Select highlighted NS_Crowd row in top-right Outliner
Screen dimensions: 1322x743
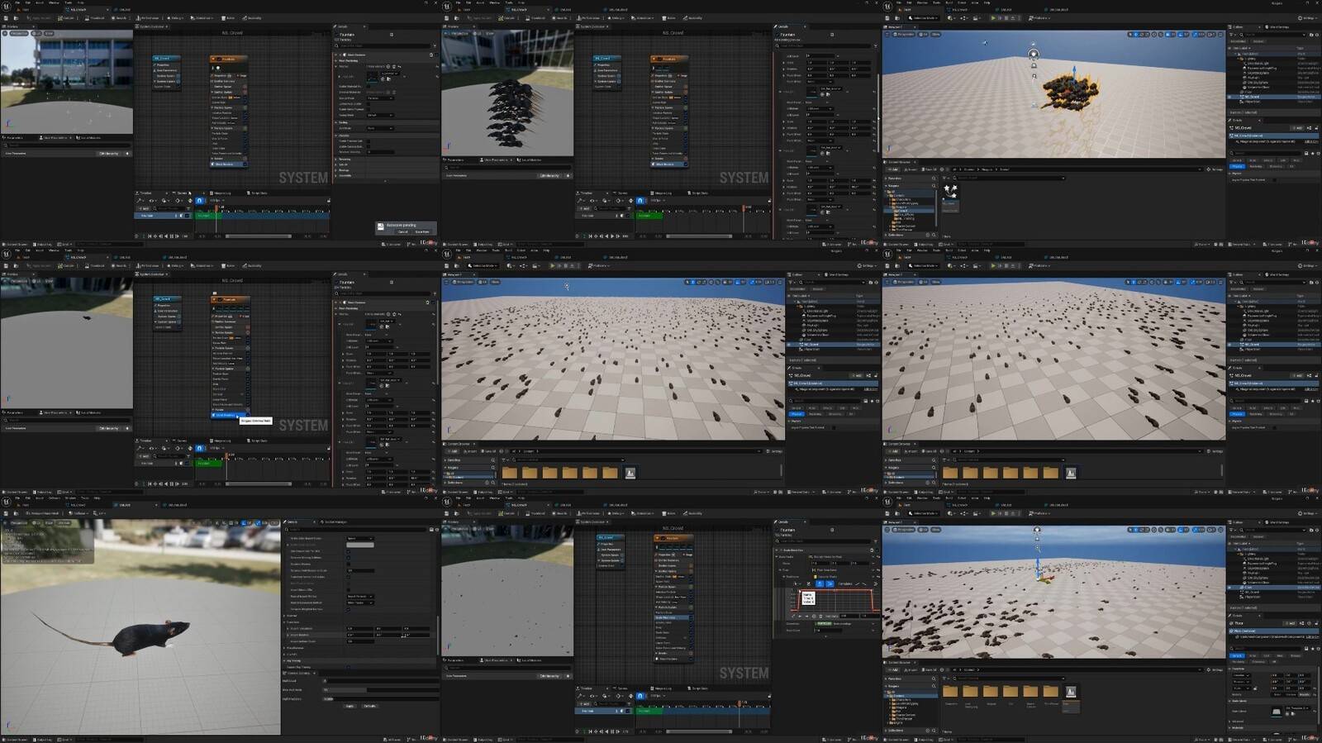[x=1273, y=97]
